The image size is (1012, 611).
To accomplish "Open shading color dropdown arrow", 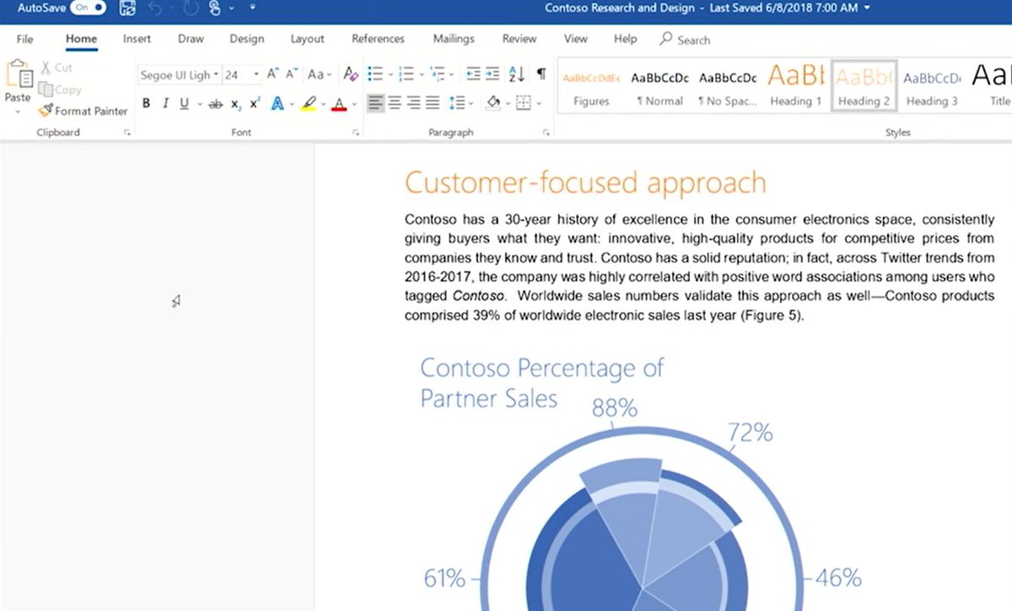I will tap(508, 104).
